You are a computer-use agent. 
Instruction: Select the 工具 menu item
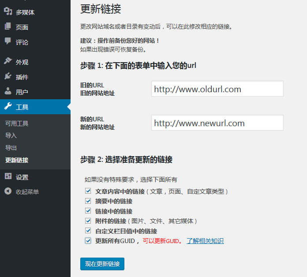35,107
